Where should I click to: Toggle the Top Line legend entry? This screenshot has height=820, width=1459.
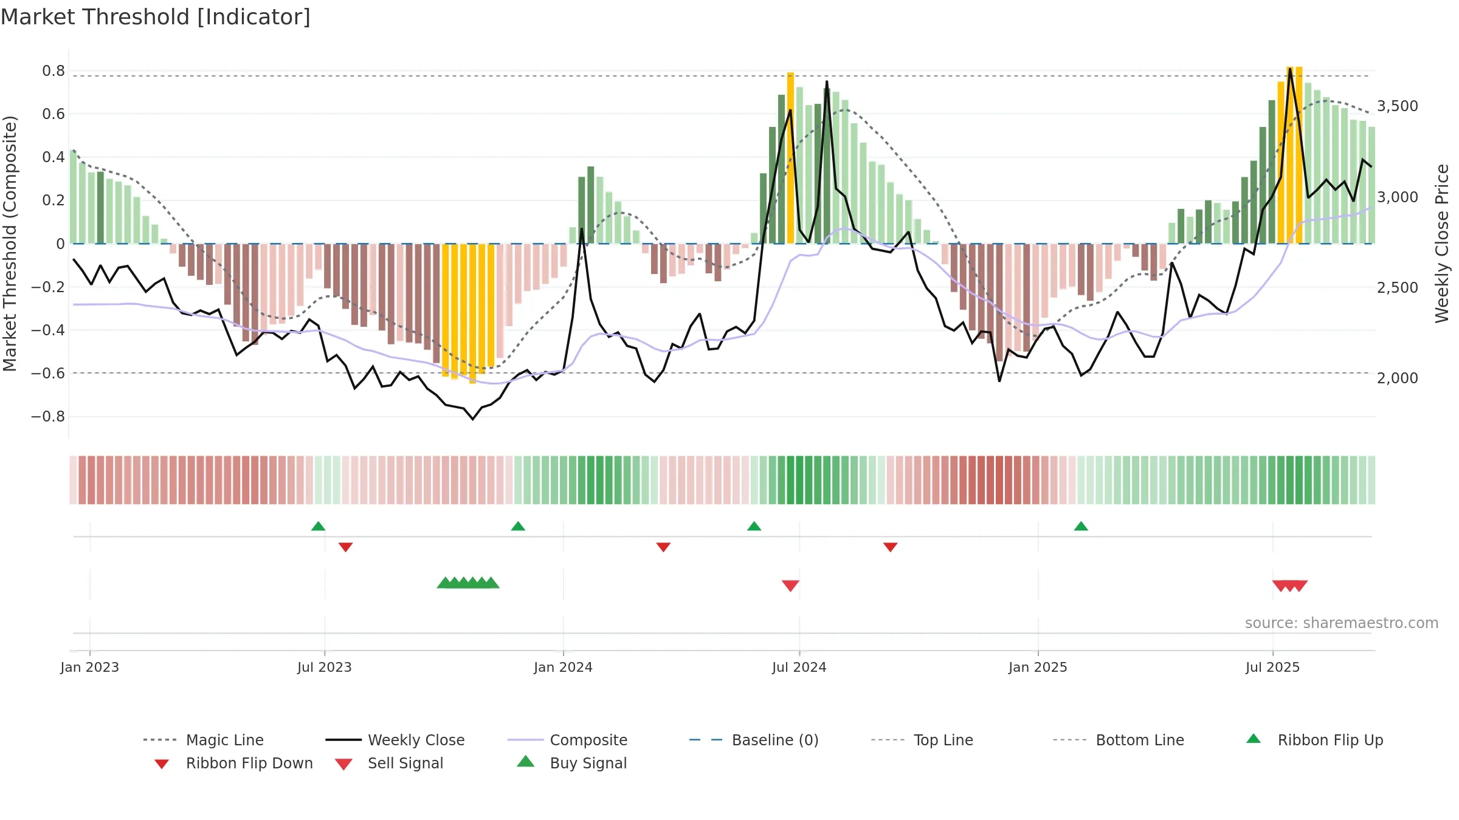pos(922,740)
